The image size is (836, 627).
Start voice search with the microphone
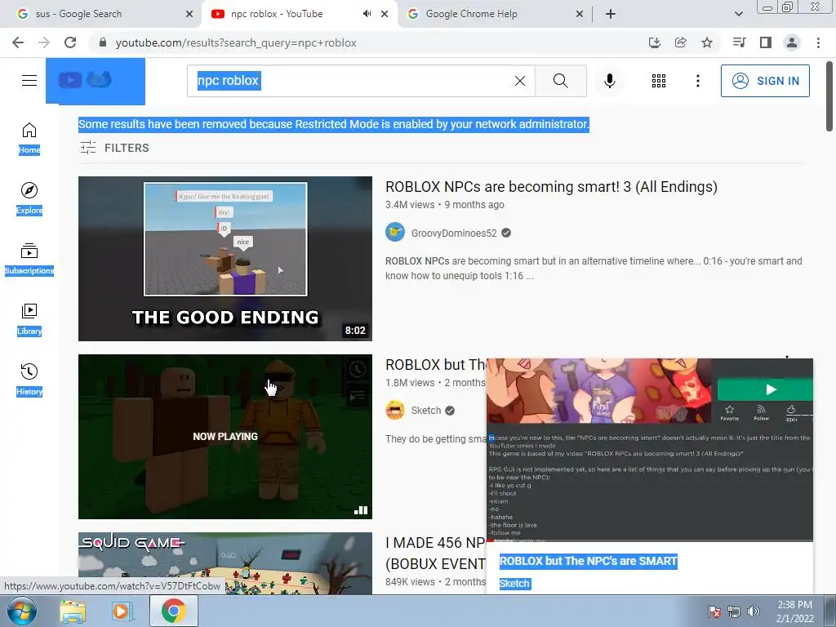610,81
